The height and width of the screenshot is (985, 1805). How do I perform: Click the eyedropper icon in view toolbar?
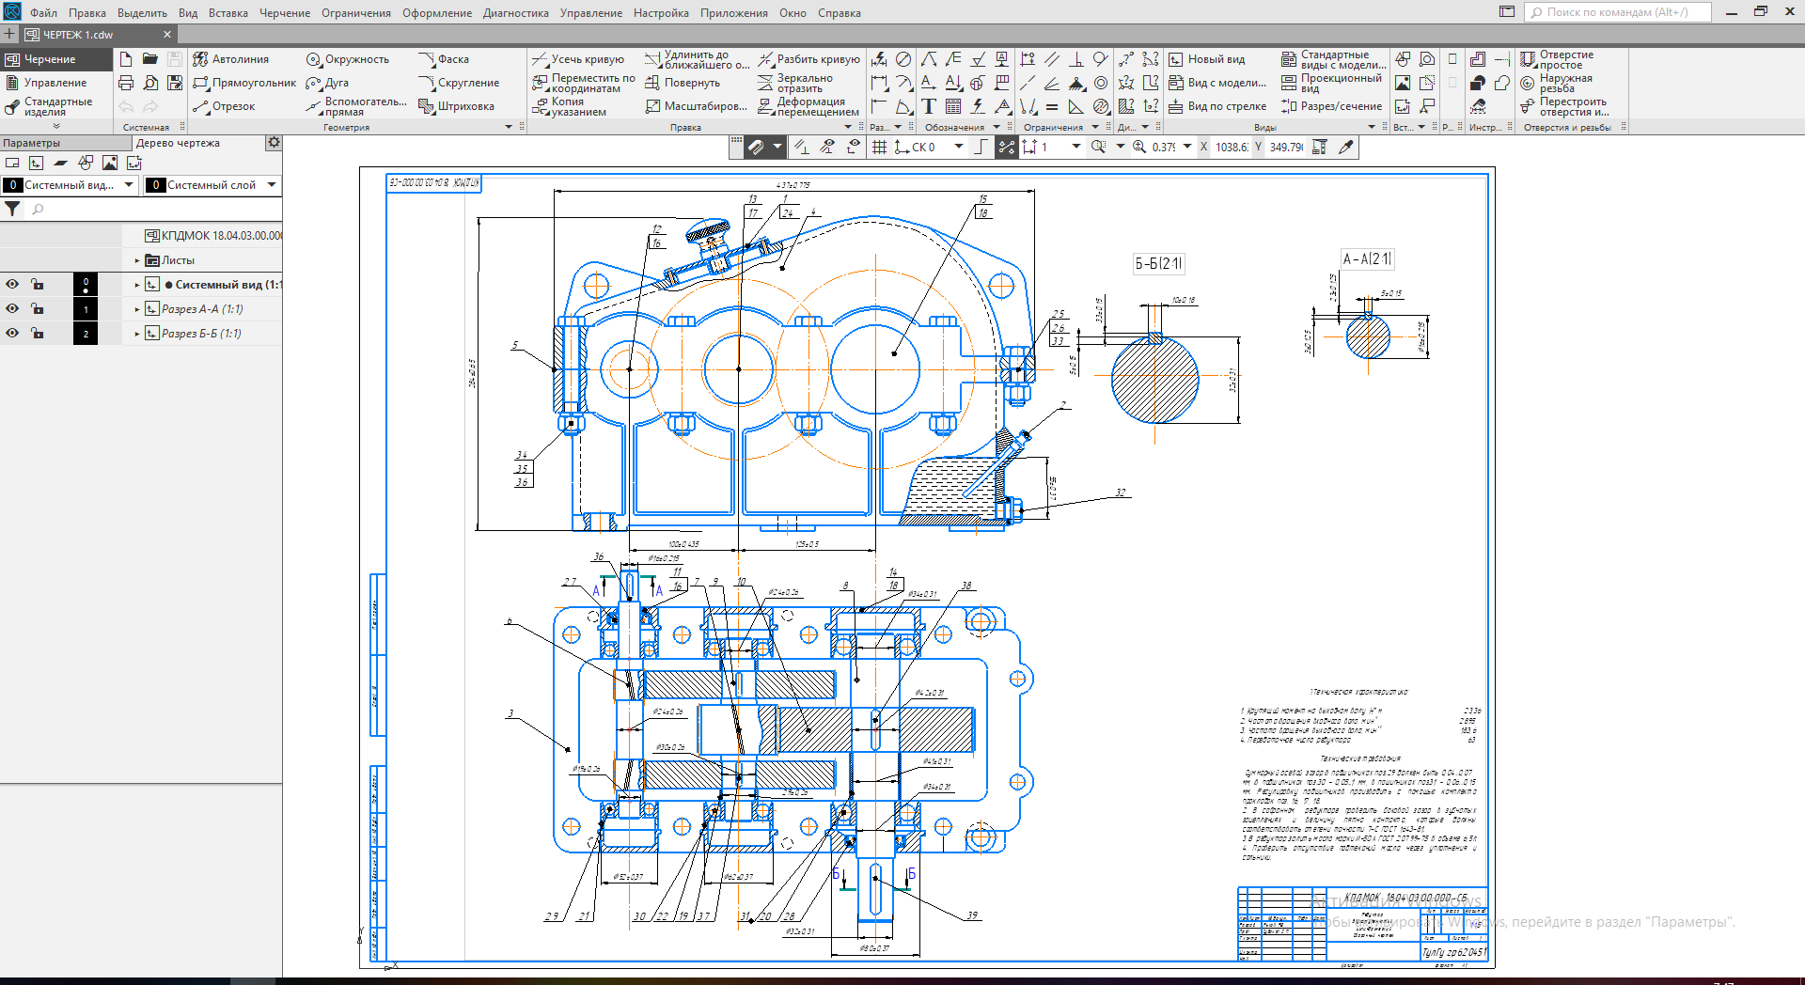(1346, 147)
